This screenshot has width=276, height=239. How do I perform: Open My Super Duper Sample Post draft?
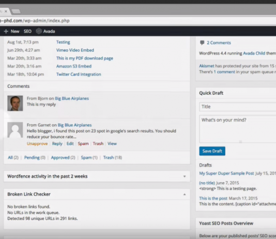click(x=226, y=173)
